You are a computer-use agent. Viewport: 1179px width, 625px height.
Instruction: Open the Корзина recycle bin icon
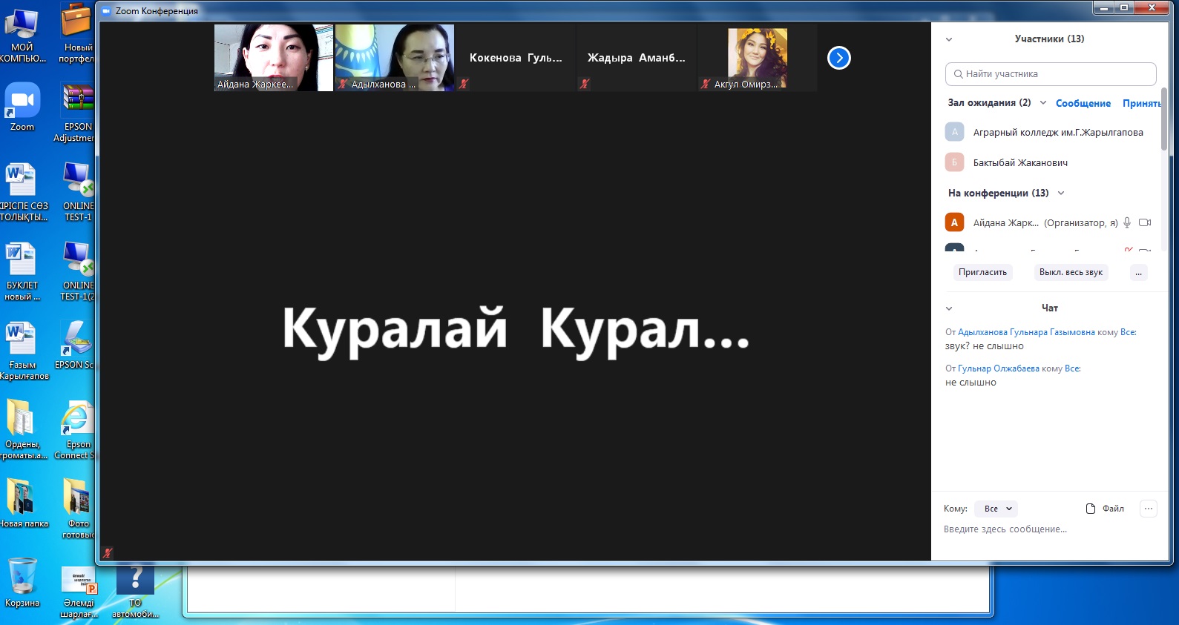[x=22, y=582]
